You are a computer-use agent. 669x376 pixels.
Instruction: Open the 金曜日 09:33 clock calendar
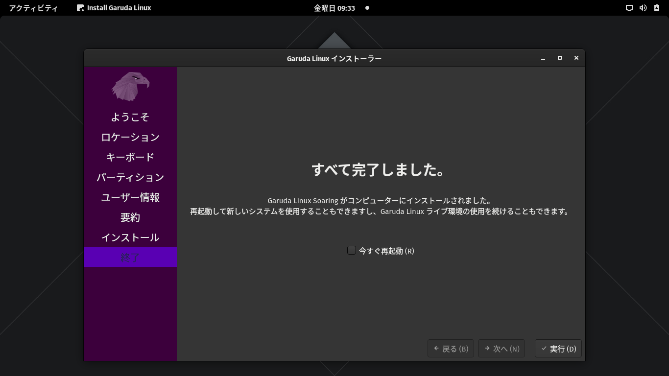334,8
